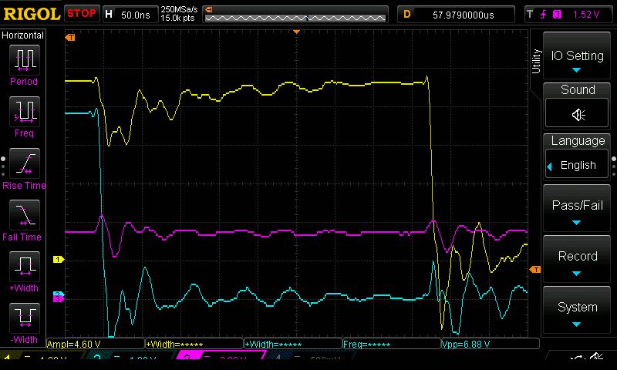Open the System submenu

[577, 310]
